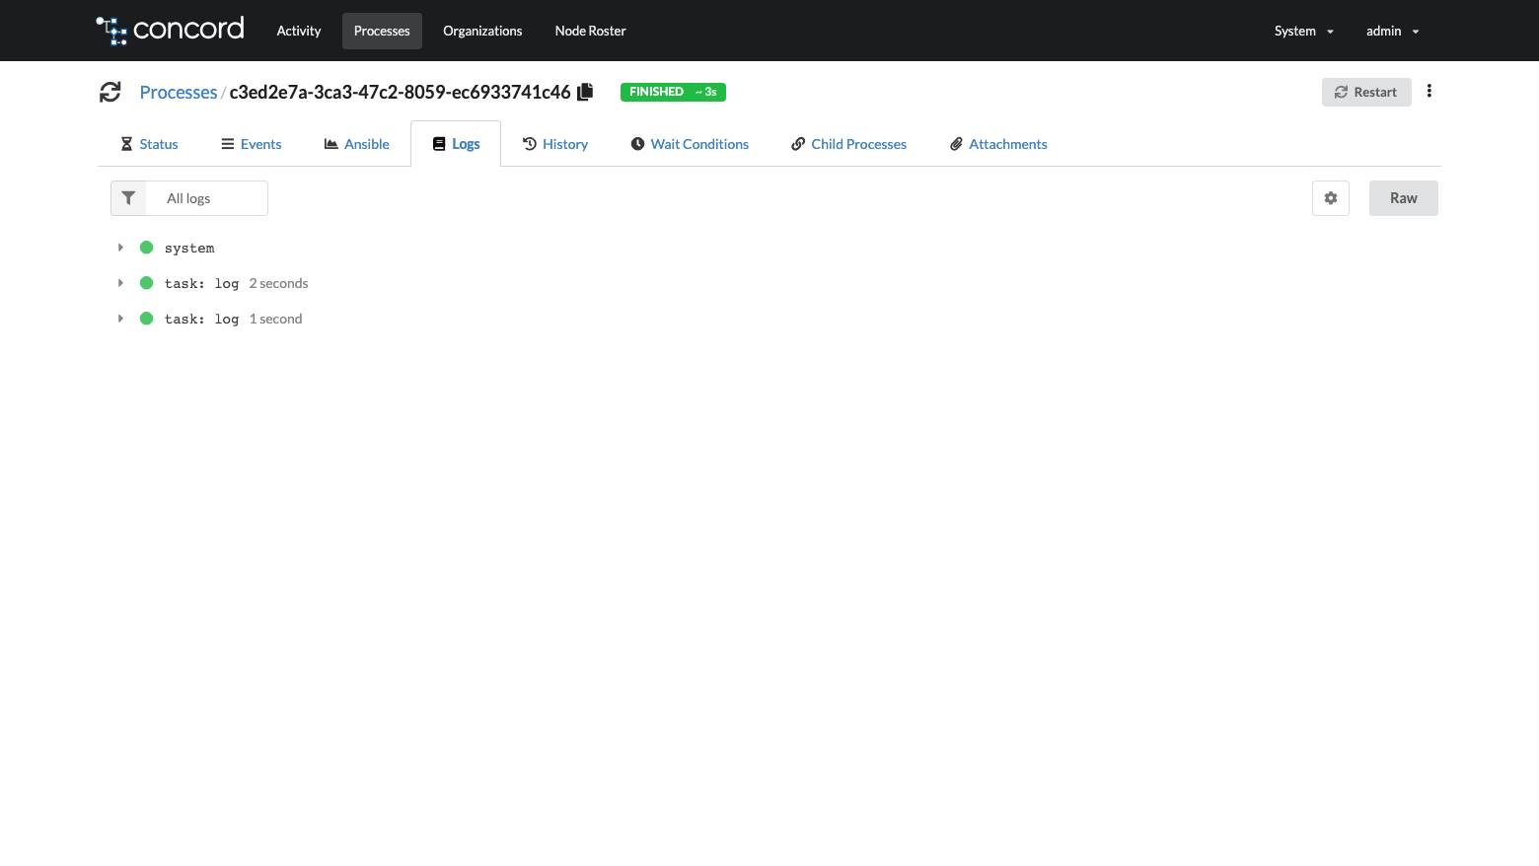View the Raw log
1539x866 pixels.
1404,198
